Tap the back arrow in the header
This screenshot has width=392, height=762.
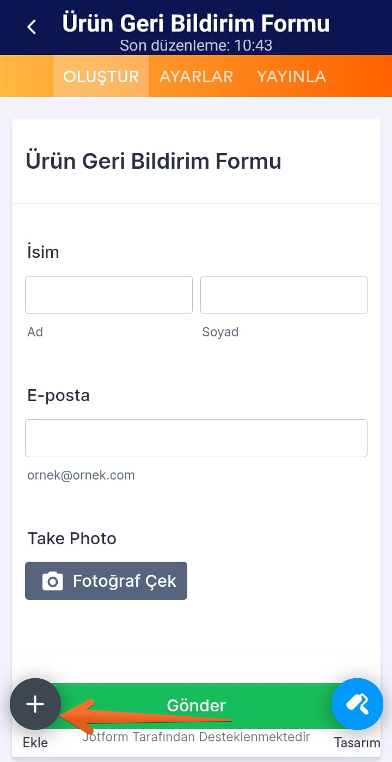pos(32,27)
